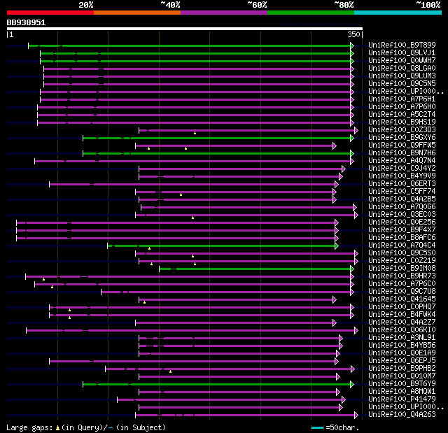Screen dimensions: 448x433
Task: Select the UniRef100_A7P6H0 label
Action: (x=402, y=107)
